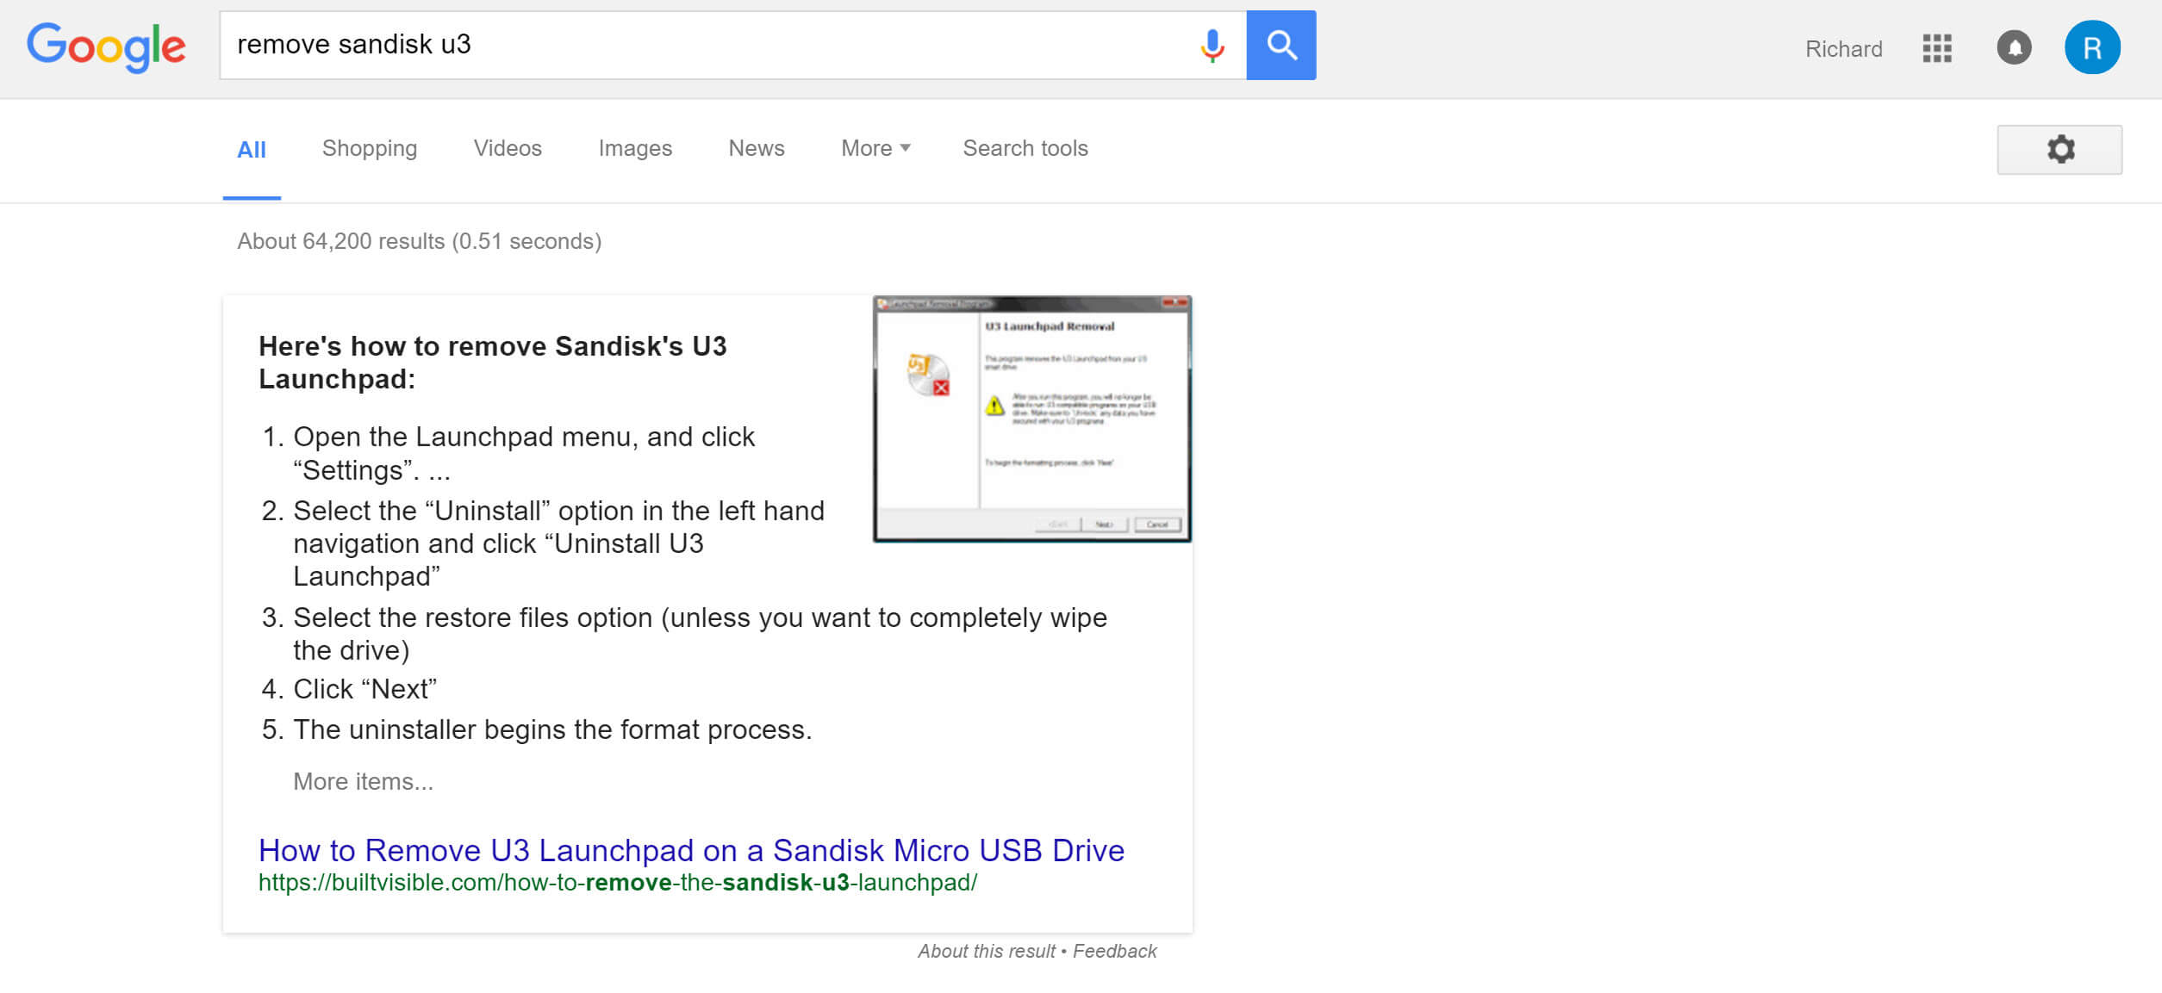
Task: Click the magnifying glass search button
Action: pos(1281,46)
